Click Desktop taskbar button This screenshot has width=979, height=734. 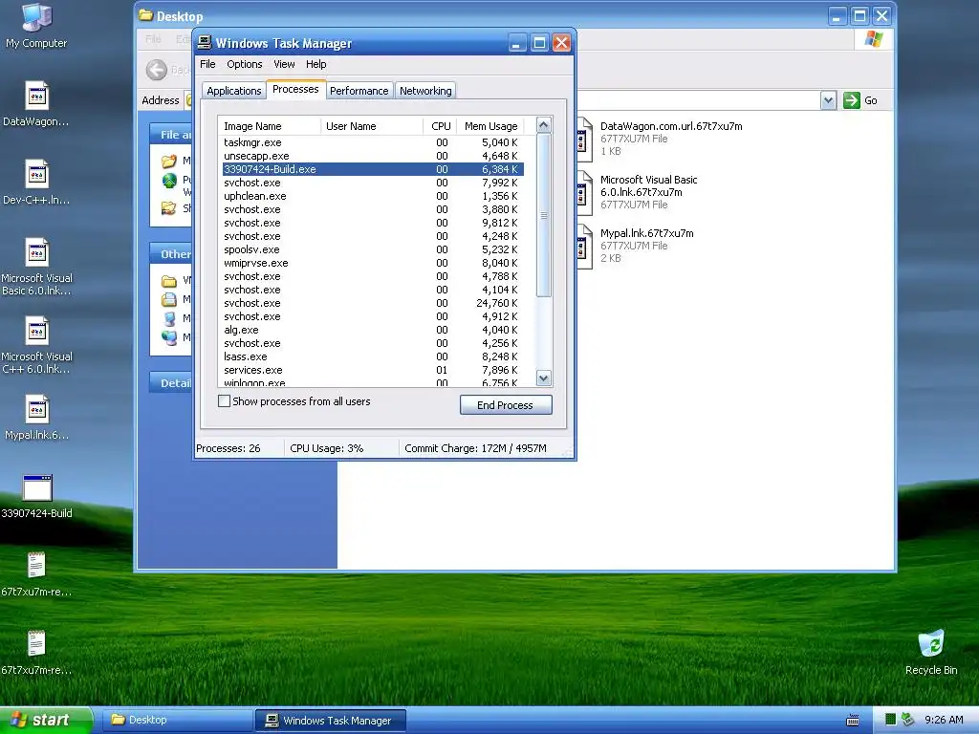click(x=177, y=721)
